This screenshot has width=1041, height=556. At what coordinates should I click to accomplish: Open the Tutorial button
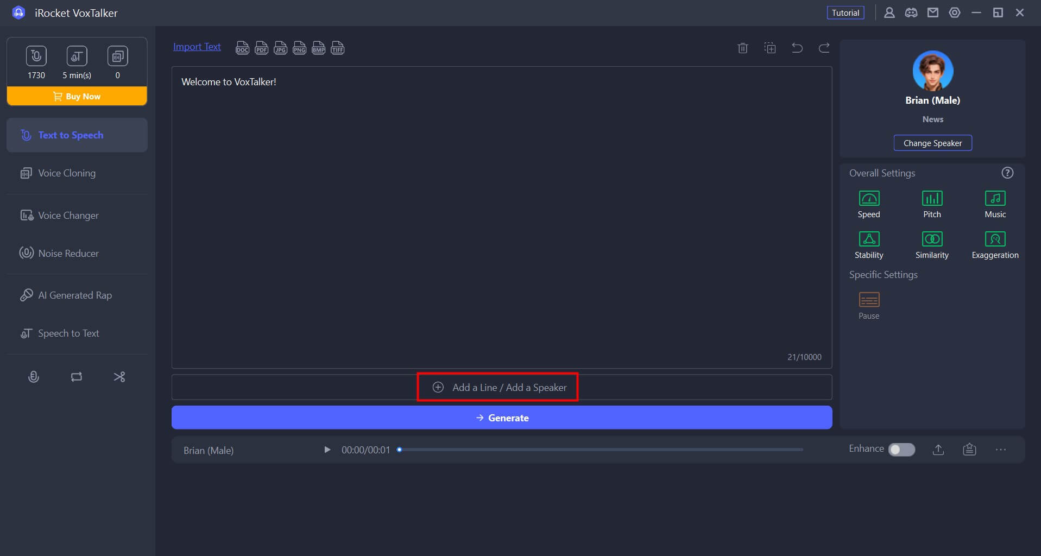[845, 12]
